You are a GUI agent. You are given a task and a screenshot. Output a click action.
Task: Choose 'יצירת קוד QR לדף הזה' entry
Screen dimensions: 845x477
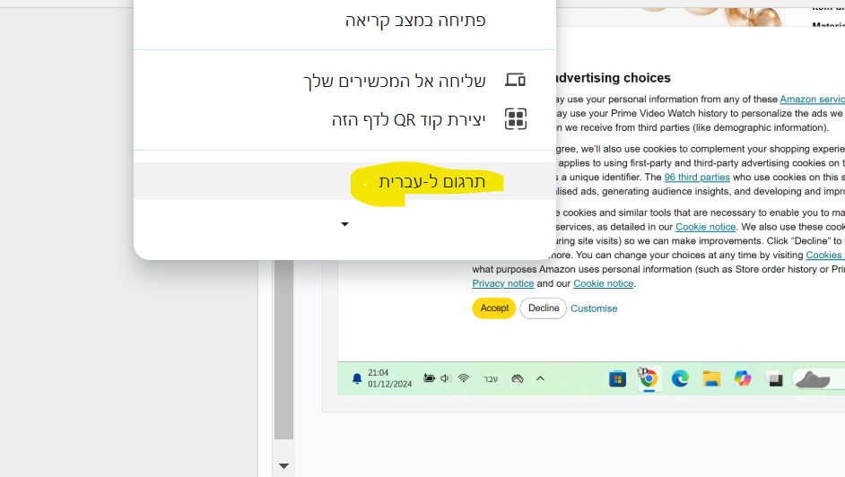coord(344,119)
